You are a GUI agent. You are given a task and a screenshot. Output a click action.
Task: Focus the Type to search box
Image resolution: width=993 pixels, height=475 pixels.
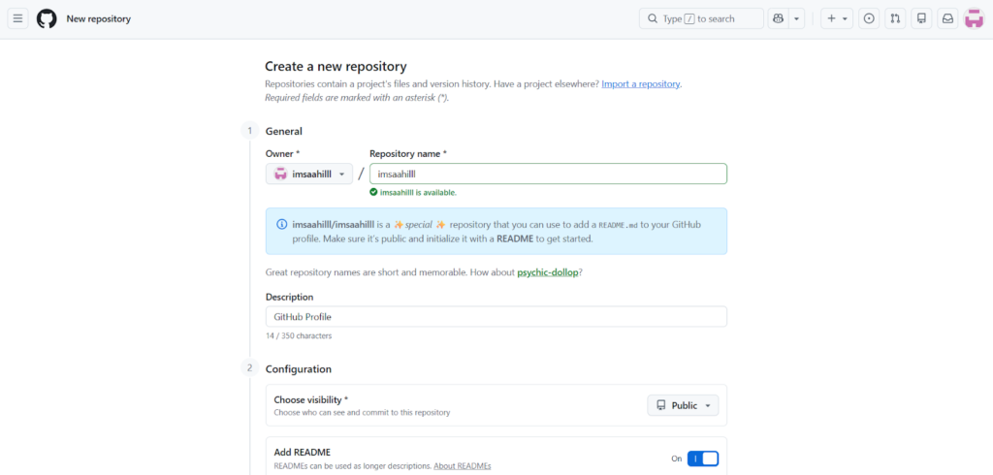click(700, 18)
